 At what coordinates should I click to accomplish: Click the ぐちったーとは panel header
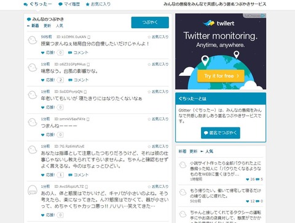coord(221,99)
